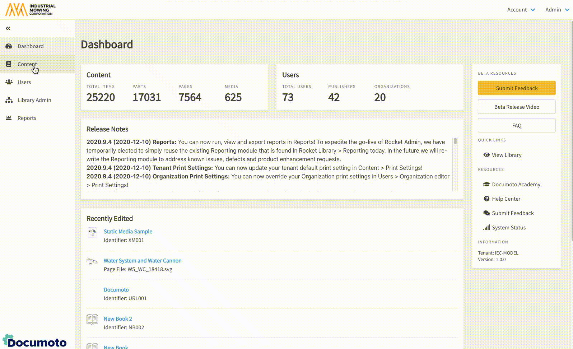Click the Documoto Academy graduation cap icon
This screenshot has width=573, height=349.
point(486,184)
